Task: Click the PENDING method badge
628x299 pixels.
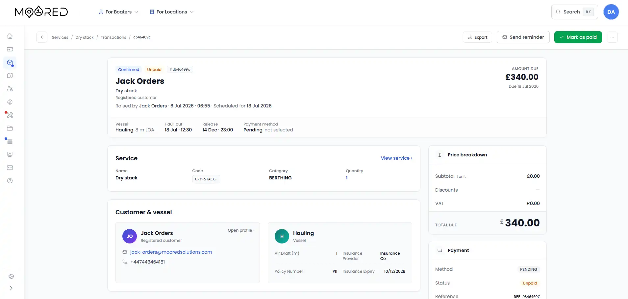Action: [529, 269]
